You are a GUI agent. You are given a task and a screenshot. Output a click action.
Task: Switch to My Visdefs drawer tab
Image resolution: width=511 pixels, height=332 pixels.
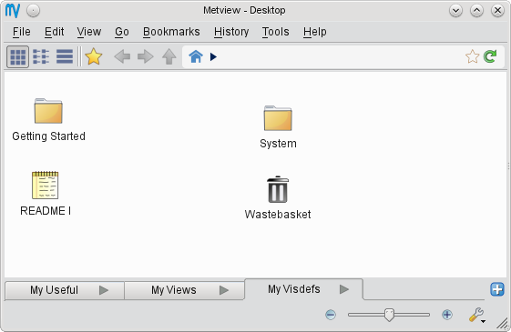pyautogui.click(x=303, y=289)
